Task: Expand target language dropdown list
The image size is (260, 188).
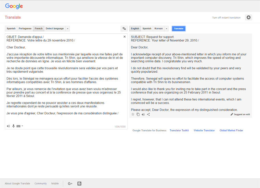Action: click(x=167, y=29)
